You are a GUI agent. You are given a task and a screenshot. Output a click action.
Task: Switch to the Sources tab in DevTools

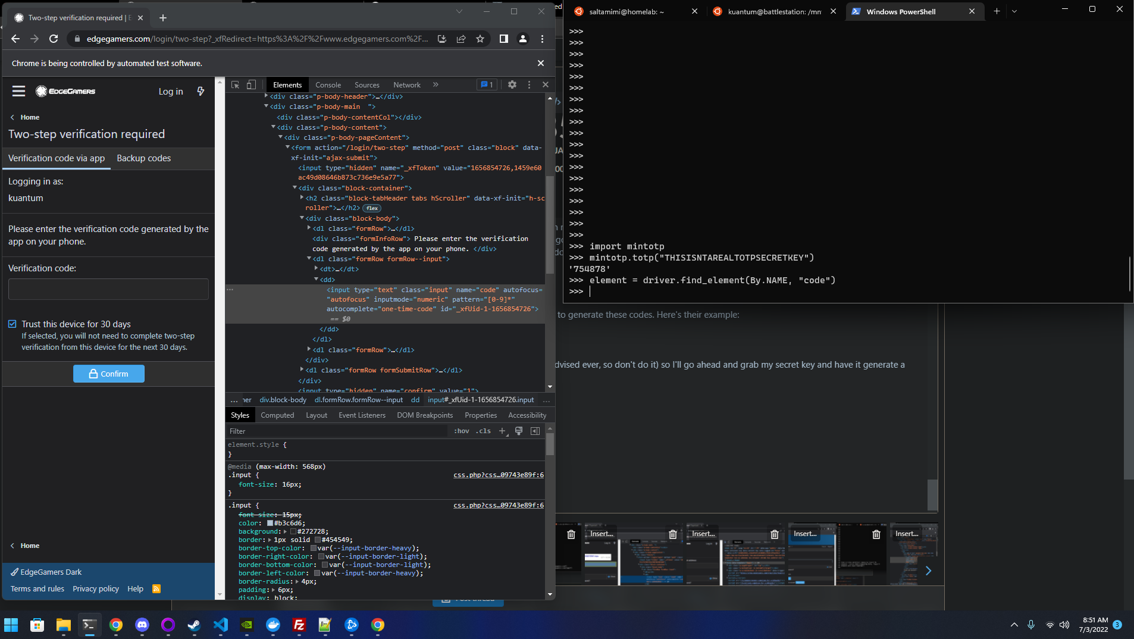tap(367, 85)
